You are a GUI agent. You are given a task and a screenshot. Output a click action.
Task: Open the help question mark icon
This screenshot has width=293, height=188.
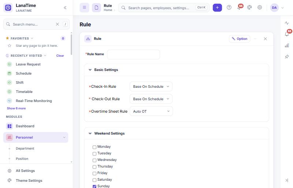click(x=229, y=7)
